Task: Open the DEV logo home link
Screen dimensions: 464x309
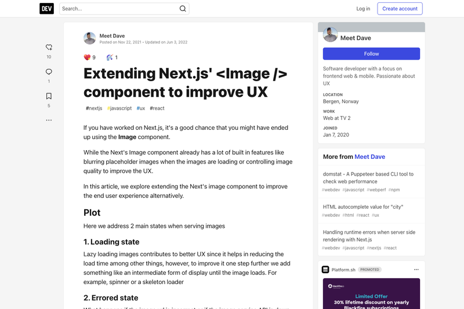Action: tap(47, 9)
